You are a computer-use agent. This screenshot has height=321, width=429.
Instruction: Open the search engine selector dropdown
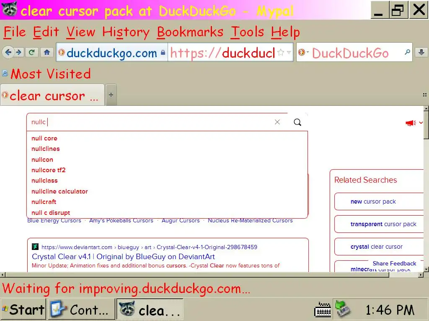[x=303, y=52]
